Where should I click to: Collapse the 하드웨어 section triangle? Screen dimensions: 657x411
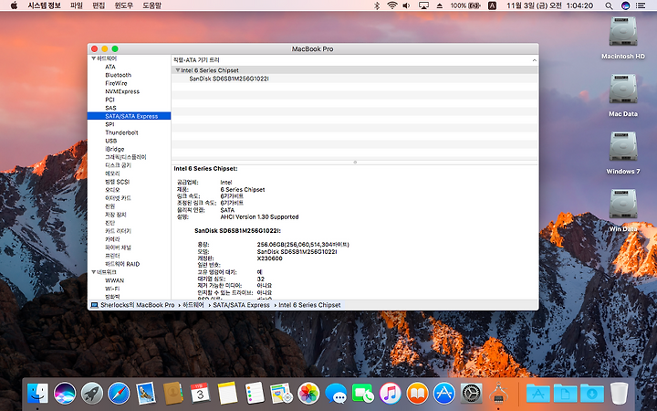(93, 58)
